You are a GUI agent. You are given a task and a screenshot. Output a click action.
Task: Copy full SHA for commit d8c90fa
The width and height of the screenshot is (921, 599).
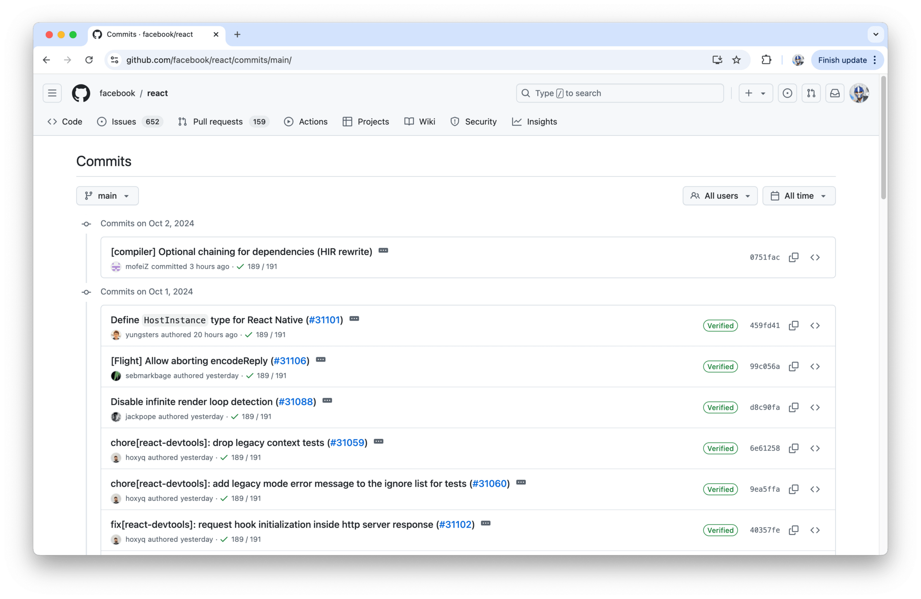[794, 407]
